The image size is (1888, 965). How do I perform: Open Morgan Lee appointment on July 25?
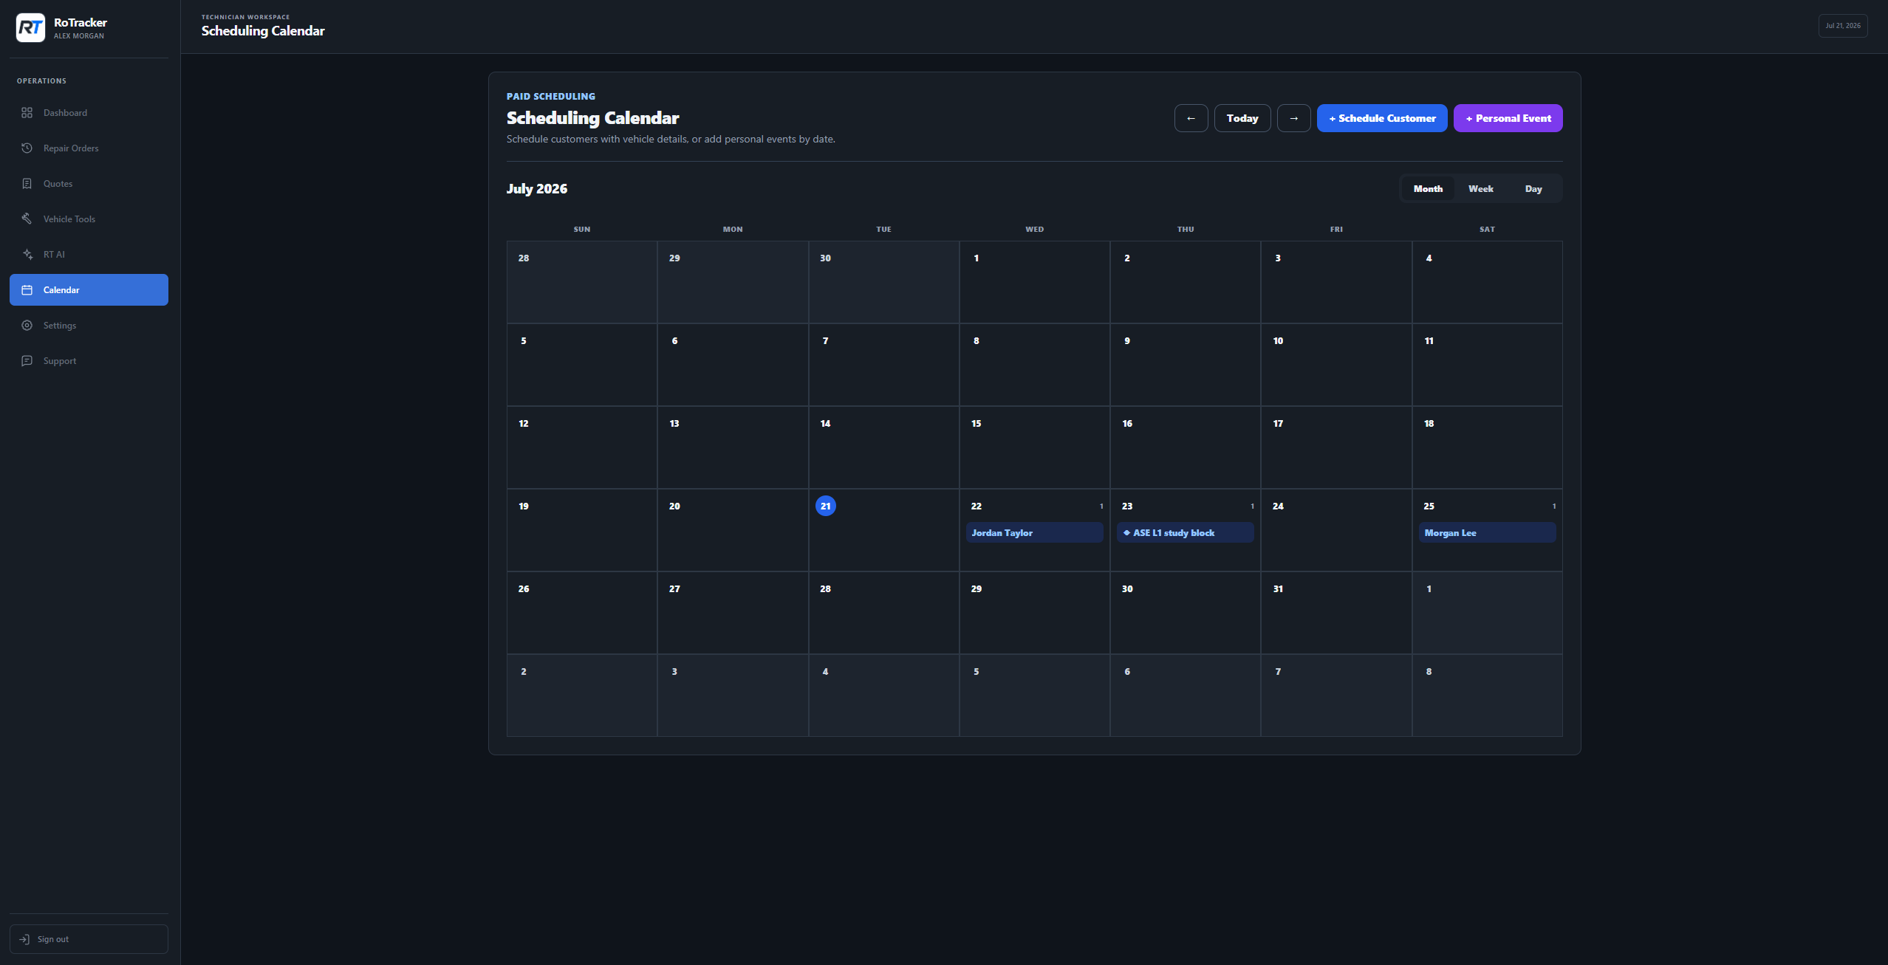pyautogui.click(x=1487, y=532)
